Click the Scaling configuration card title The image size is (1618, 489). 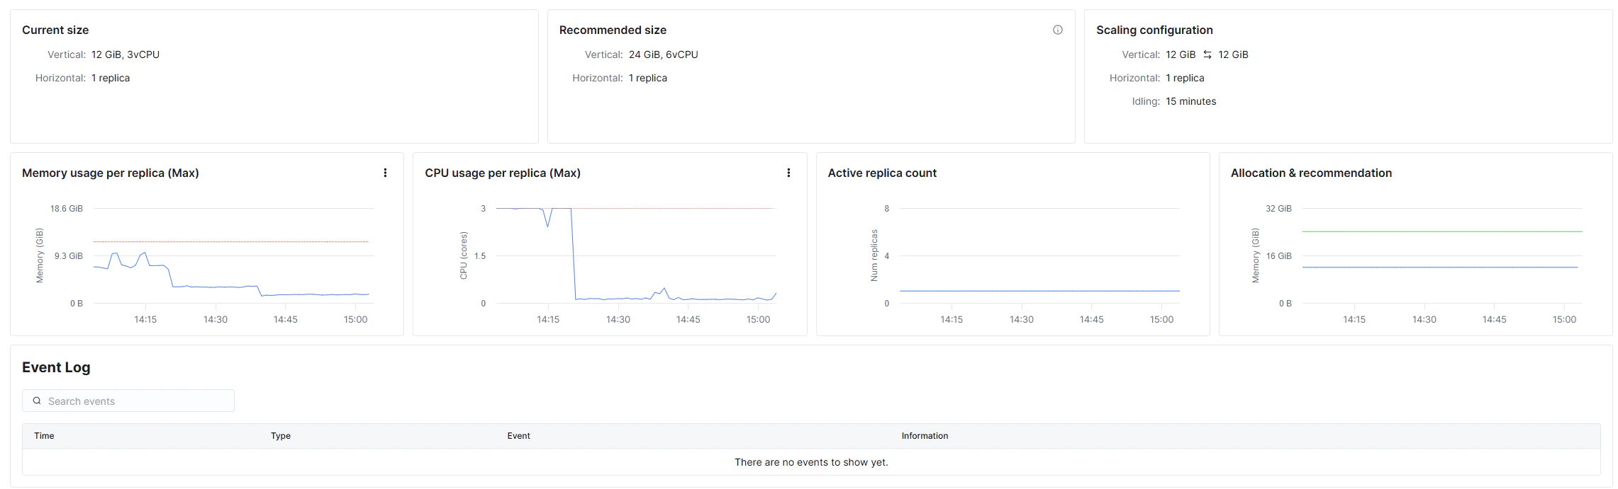click(1154, 30)
